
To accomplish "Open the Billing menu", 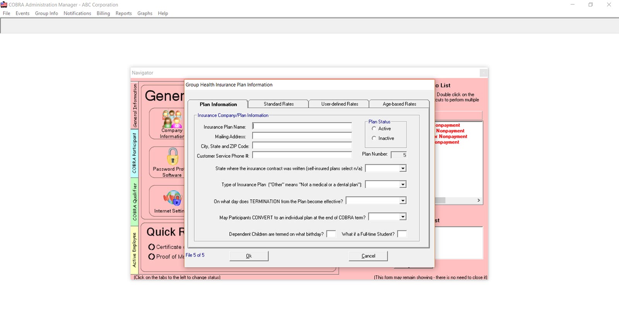I will coord(103,13).
